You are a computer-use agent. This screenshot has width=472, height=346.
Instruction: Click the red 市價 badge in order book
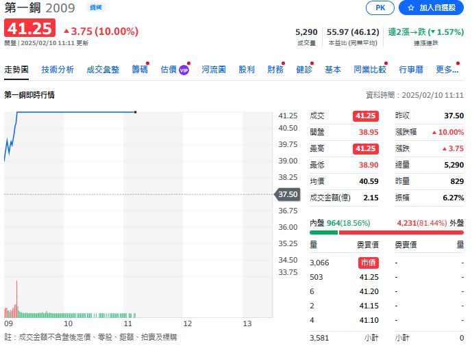pyautogui.click(x=368, y=263)
